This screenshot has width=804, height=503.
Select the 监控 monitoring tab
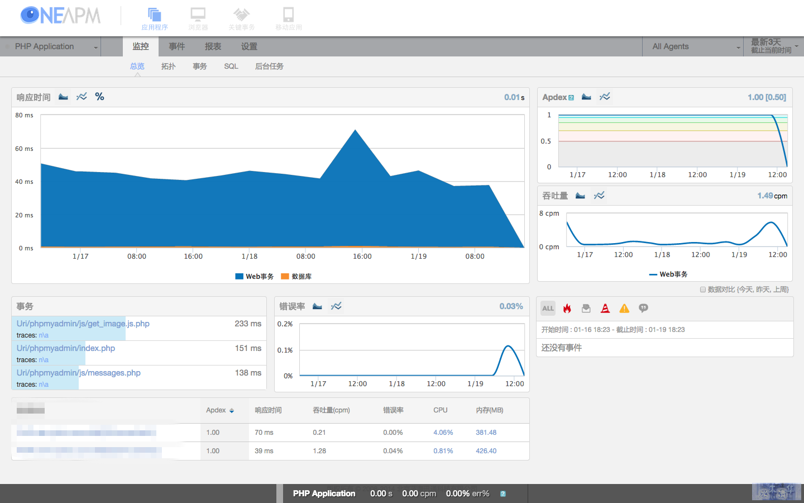coord(141,47)
